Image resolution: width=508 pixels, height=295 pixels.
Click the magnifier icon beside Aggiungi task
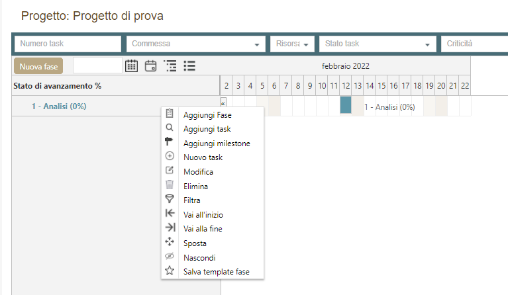(170, 128)
